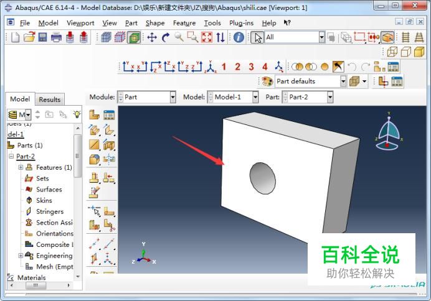Apply saved view number 2
431x301 pixels.
point(237,67)
